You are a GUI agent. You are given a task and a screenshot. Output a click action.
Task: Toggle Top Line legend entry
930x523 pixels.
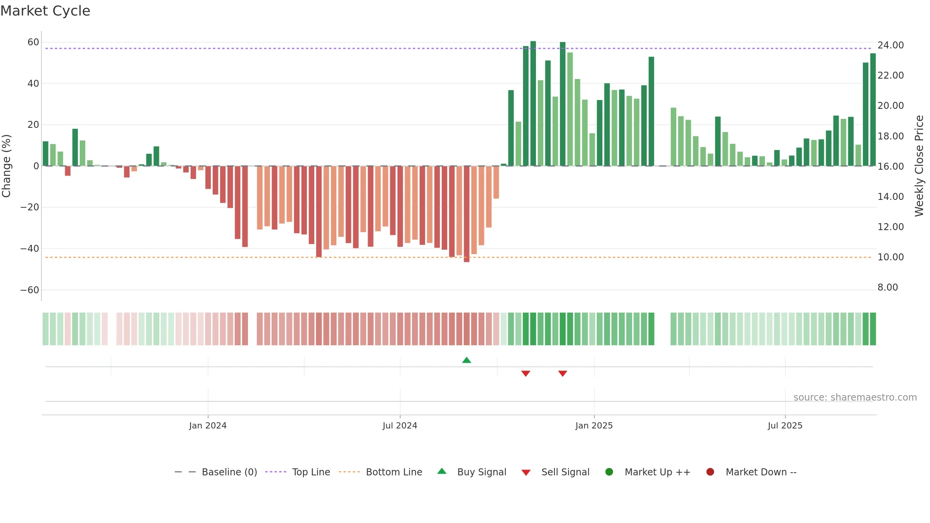[298, 472]
